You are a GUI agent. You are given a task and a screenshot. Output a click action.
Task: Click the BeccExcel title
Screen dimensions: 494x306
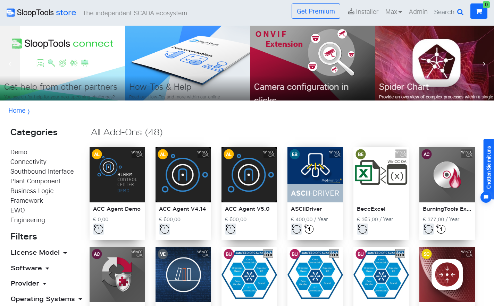point(371,209)
